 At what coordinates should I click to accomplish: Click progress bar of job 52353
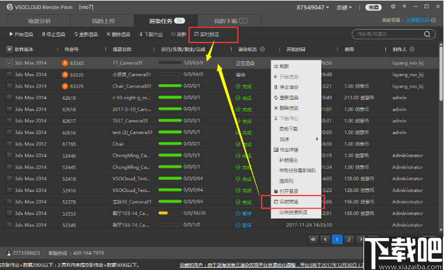pos(170,213)
